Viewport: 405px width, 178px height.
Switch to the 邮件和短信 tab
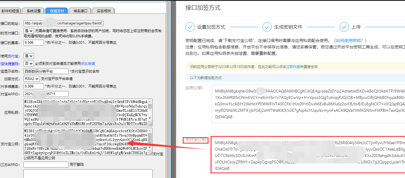tap(10, 11)
